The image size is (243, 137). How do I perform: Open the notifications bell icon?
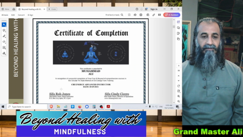(x=142, y=9)
